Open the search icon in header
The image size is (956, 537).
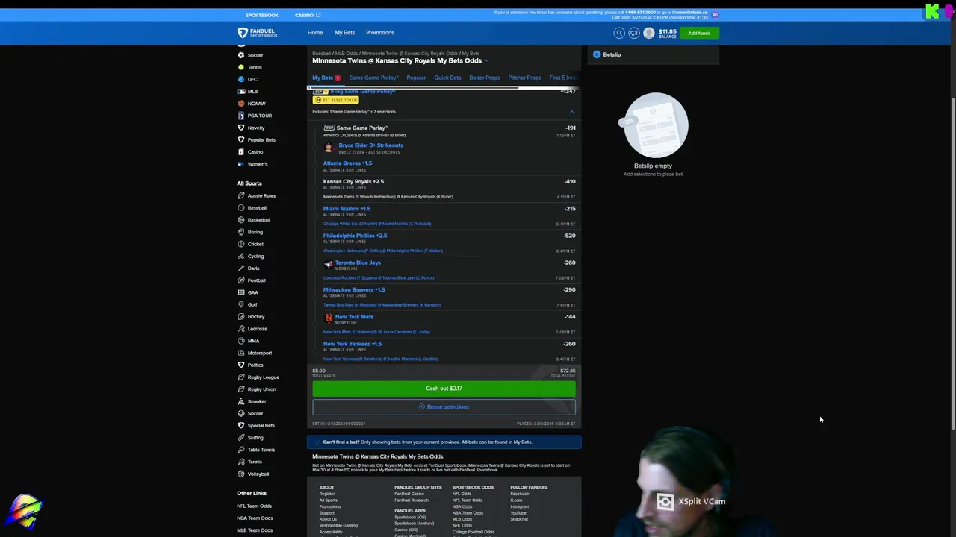click(x=619, y=33)
